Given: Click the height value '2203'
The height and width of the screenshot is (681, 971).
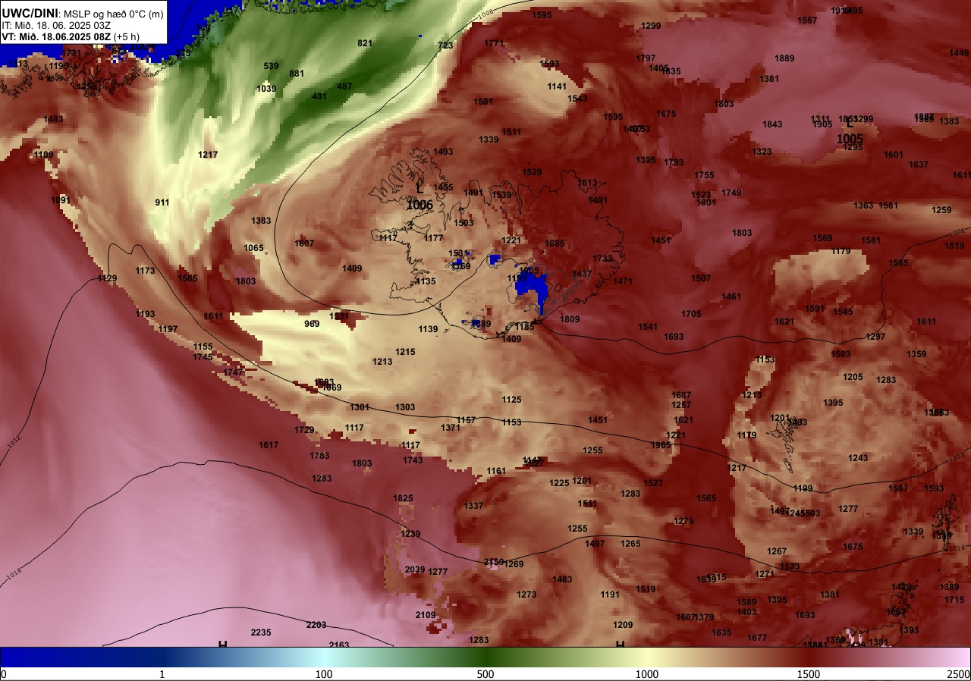Looking at the screenshot, I should point(316,625).
